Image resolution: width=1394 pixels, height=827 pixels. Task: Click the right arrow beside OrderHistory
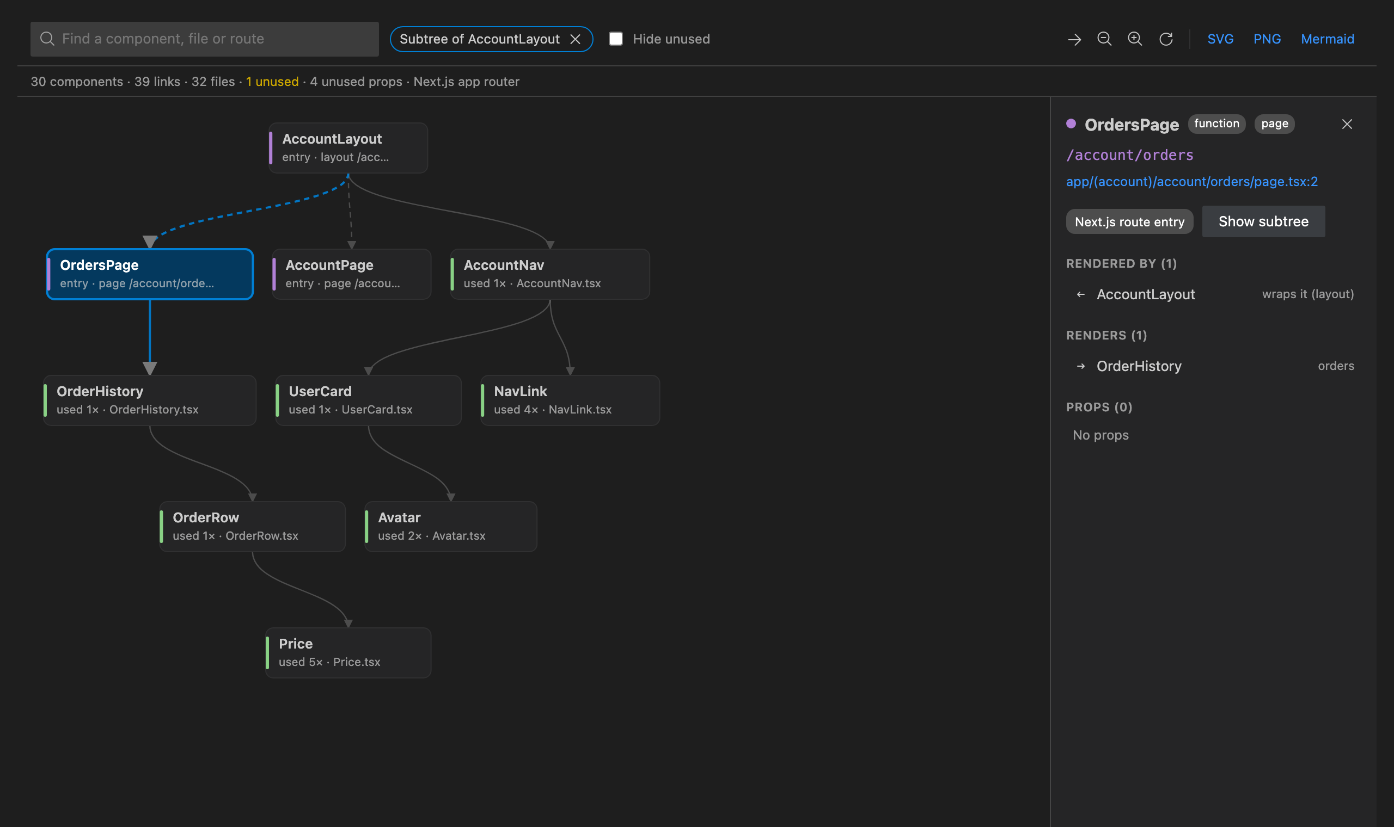point(1081,366)
